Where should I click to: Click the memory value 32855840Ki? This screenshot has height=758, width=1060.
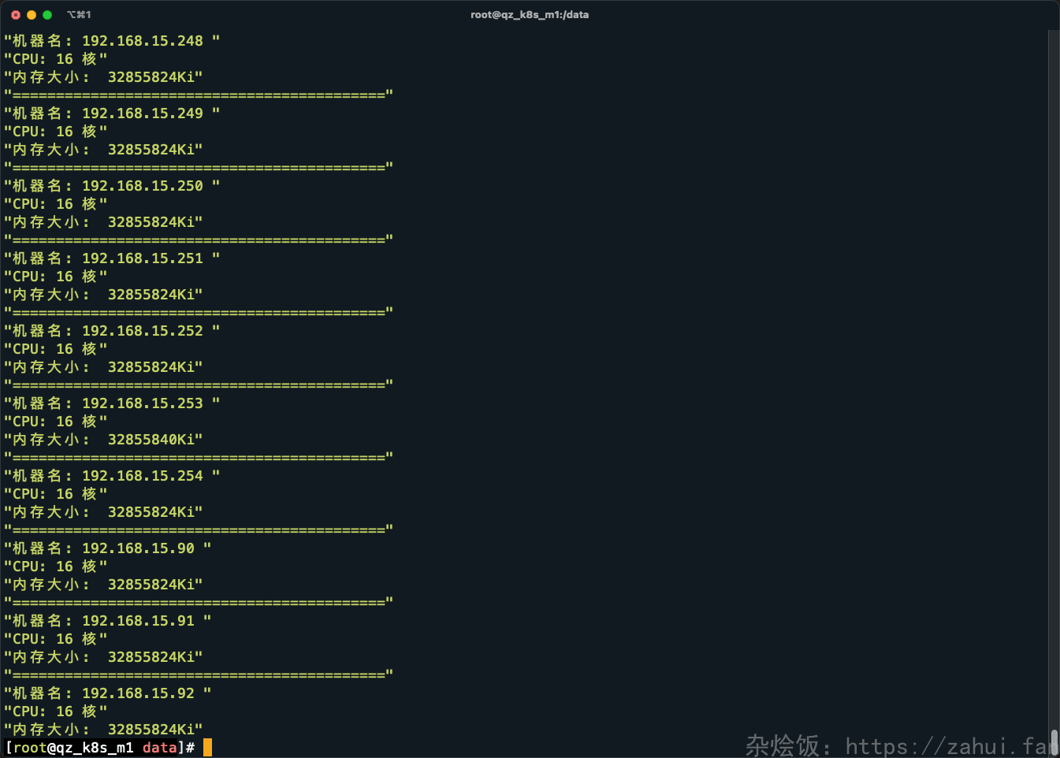click(151, 440)
